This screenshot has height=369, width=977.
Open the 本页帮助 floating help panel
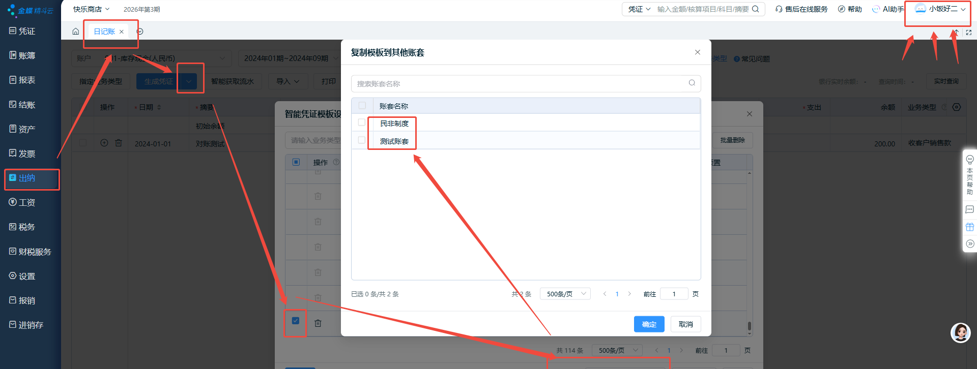(970, 174)
